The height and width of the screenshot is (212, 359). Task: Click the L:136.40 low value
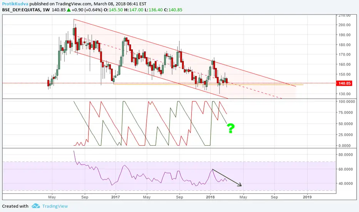(154, 10)
